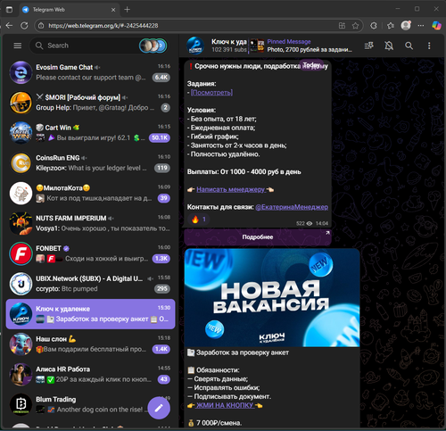This screenshot has height=431, width=446.
Task: Open the @ЕкатеринаМенеджер contact link
Action: point(292,207)
